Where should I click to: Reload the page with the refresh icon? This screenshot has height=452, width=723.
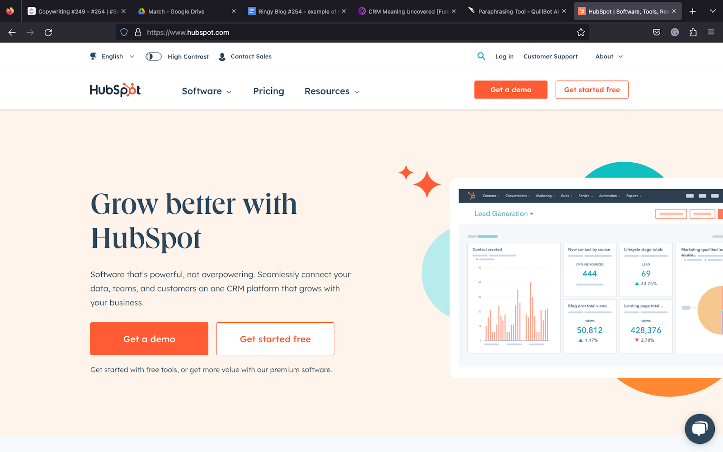point(48,33)
